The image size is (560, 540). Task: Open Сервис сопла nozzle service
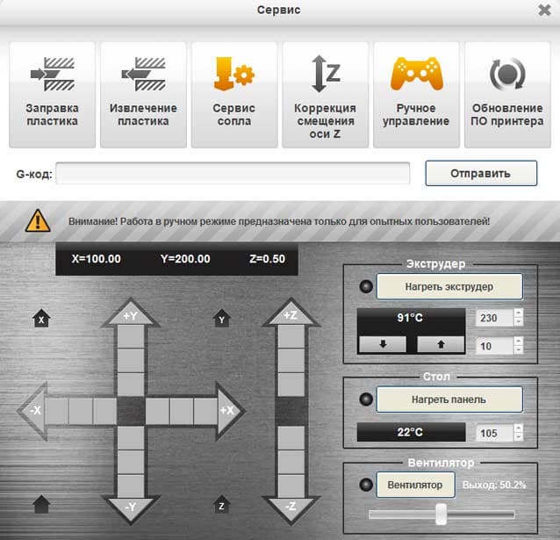[234, 95]
